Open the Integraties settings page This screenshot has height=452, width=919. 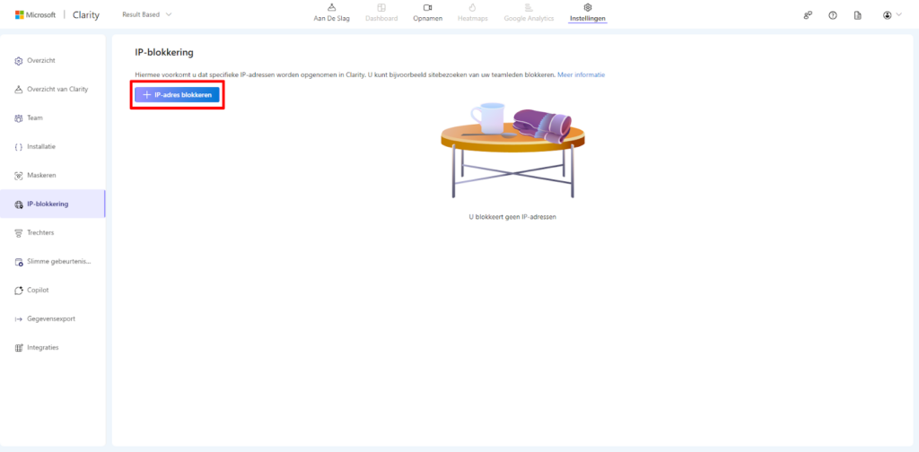(53, 347)
